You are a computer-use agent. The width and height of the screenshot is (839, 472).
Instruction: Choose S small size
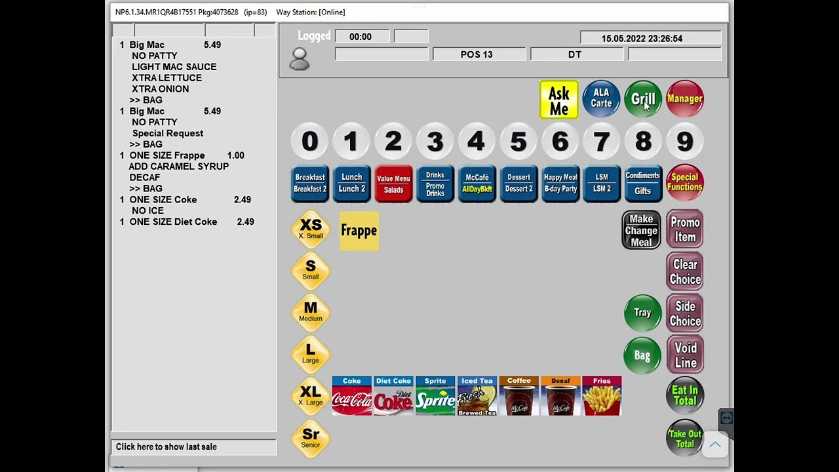[x=311, y=270]
